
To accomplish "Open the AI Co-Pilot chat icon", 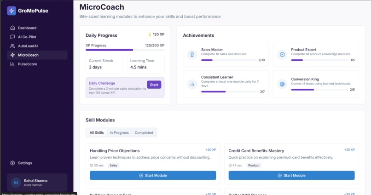I will pos(12,37).
